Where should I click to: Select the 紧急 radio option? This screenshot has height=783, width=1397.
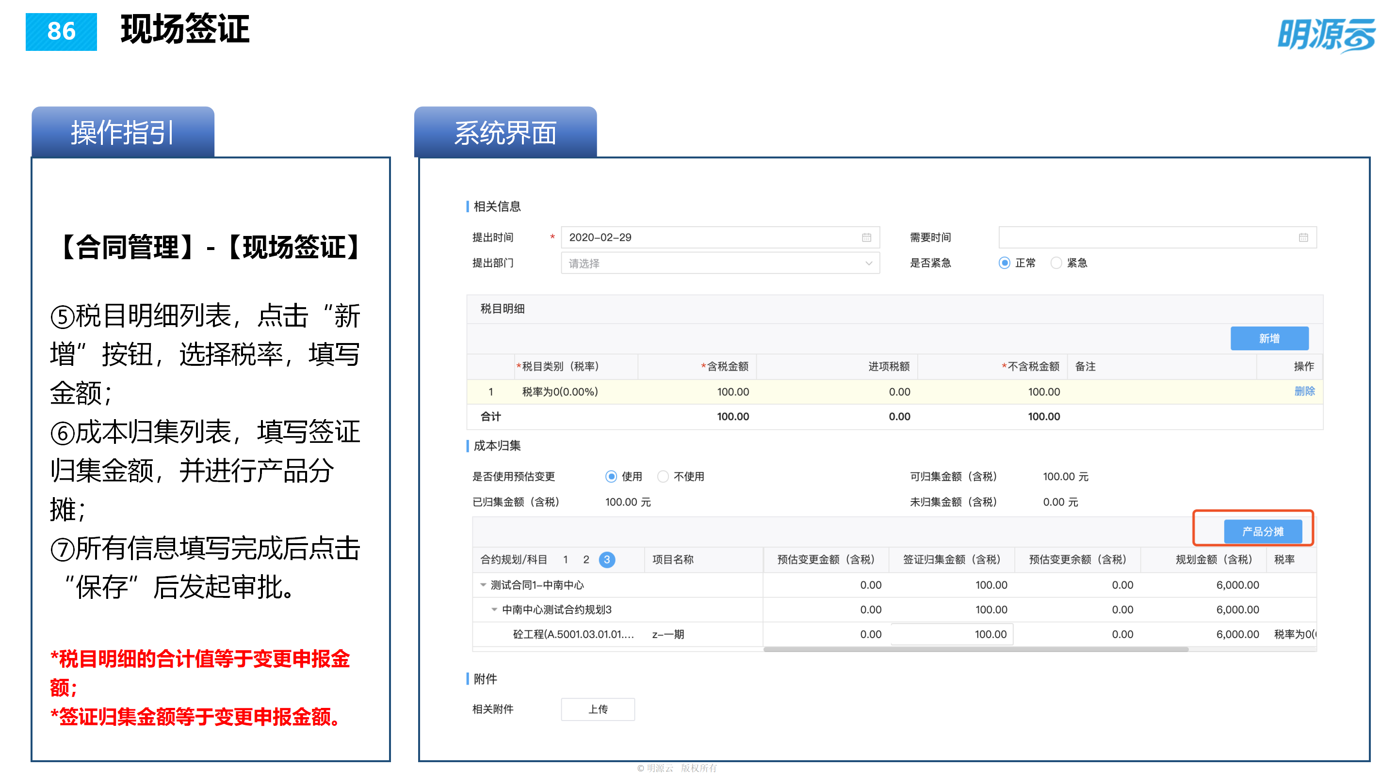pos(1056,263)
